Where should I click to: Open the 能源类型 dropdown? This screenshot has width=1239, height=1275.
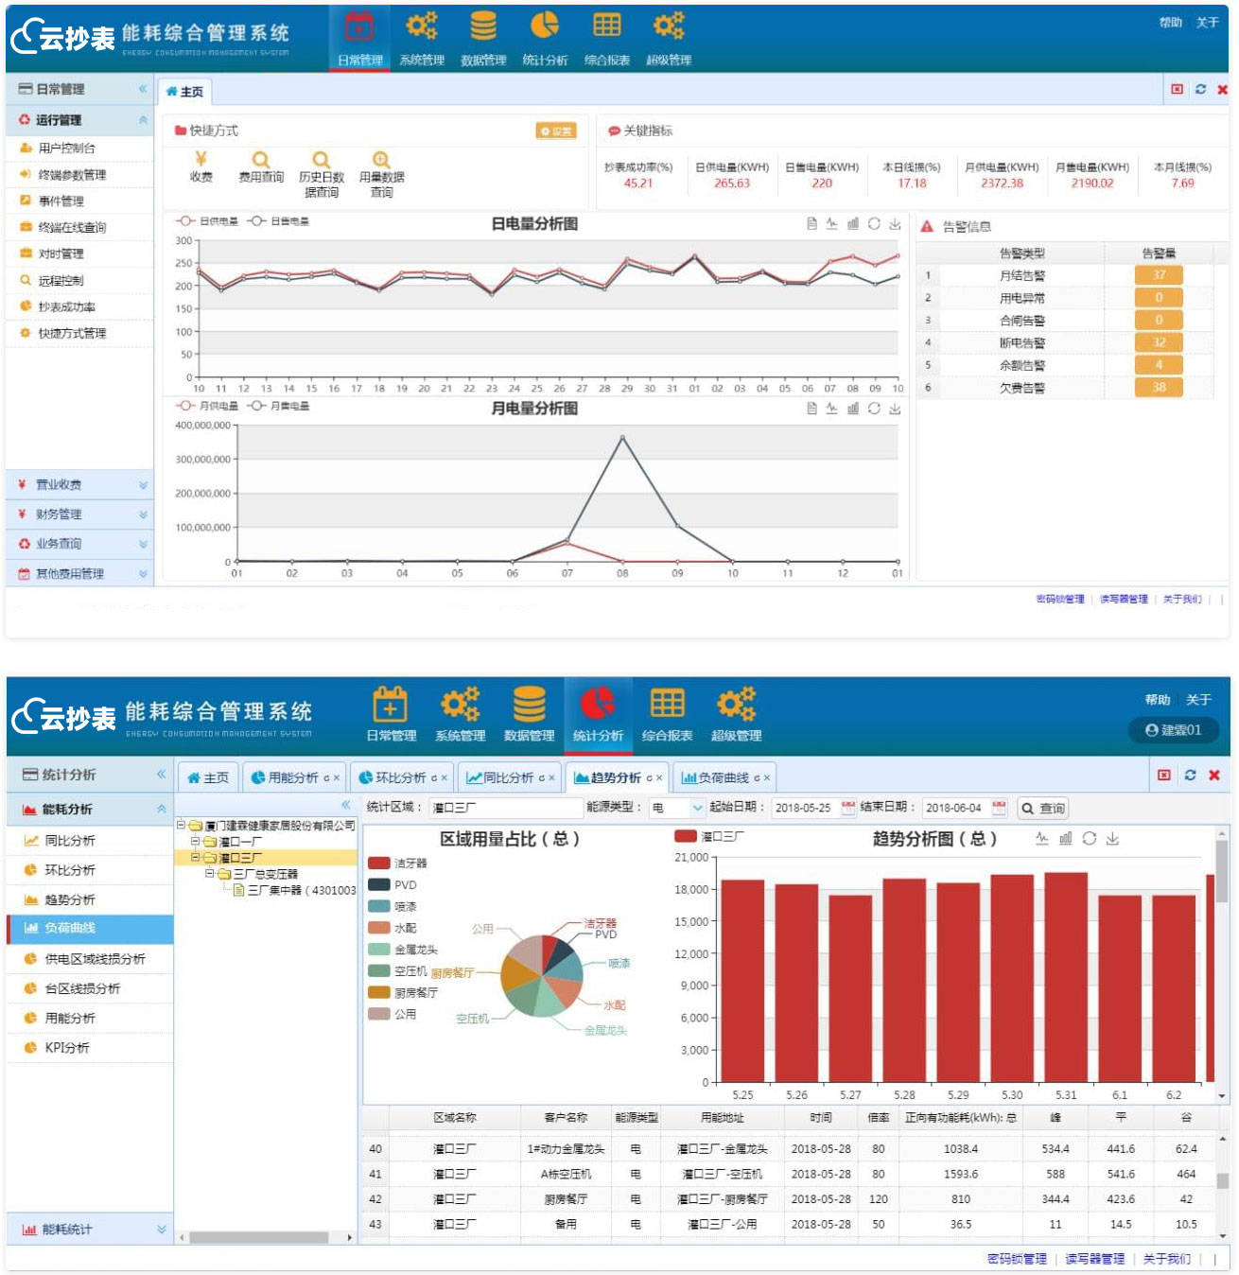point(697,808)
